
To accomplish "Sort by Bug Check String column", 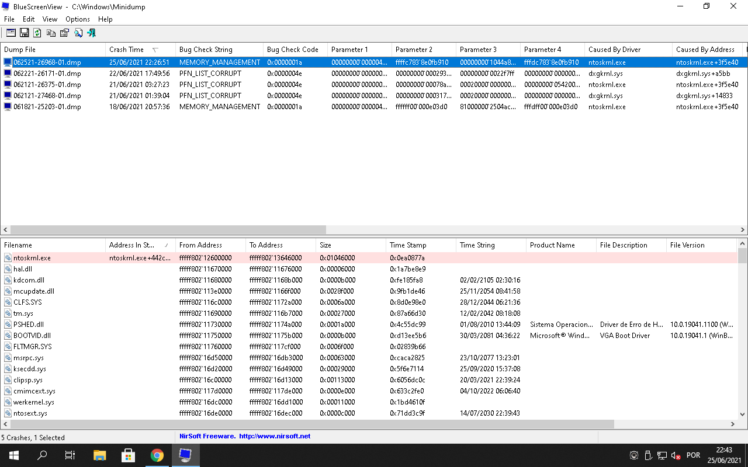I will coord(219,50).
